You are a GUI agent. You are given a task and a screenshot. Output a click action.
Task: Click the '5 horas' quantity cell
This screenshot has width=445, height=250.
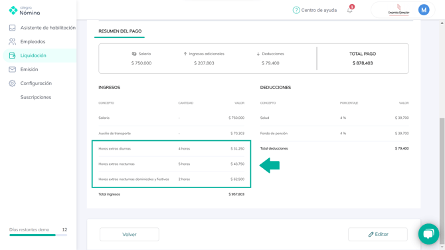click(x=184, y=164)
